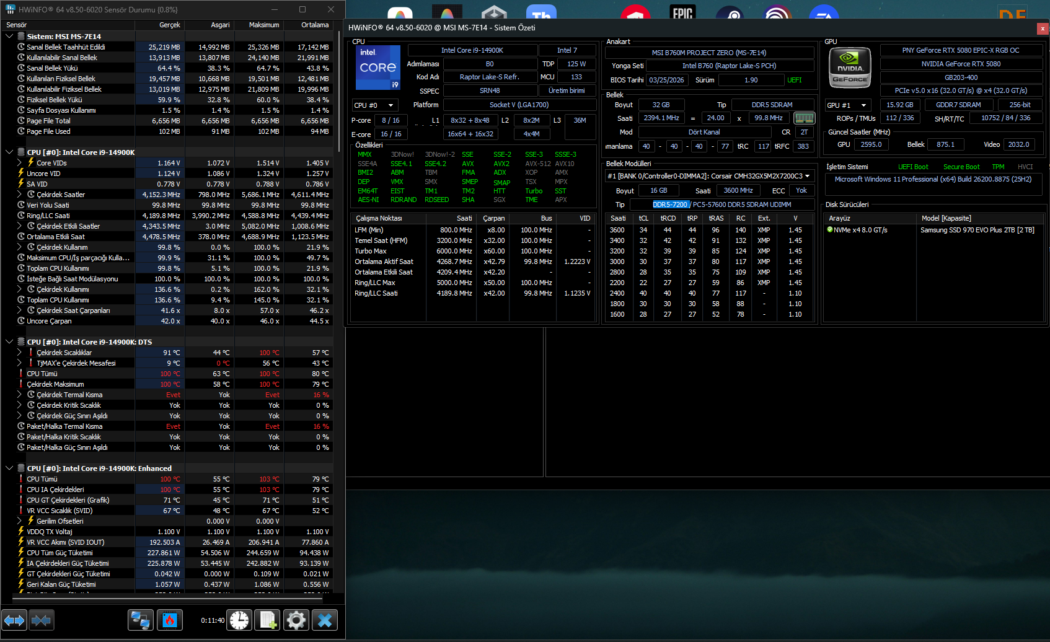Screen dimensions: 1050x642
Task: Click the CPU flame stress icon
Action: pyautogui.click(x=170, y=620)
